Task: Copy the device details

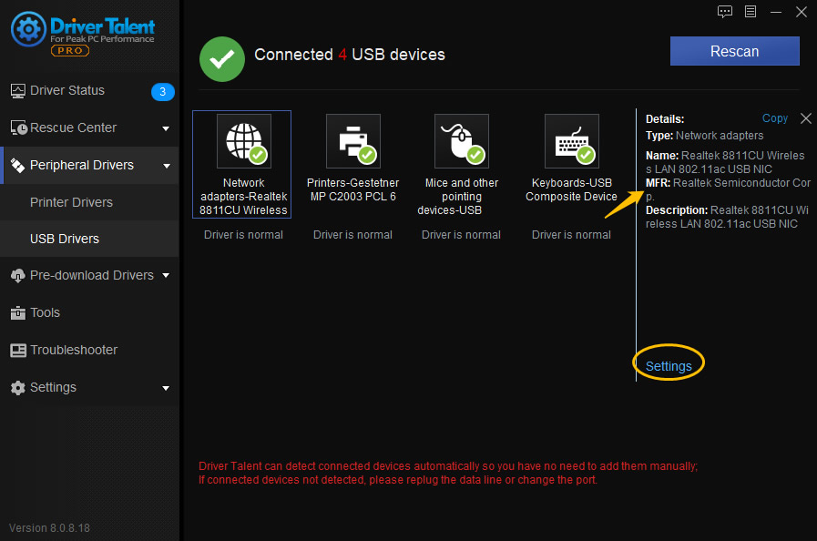Action: pos(775,118)
